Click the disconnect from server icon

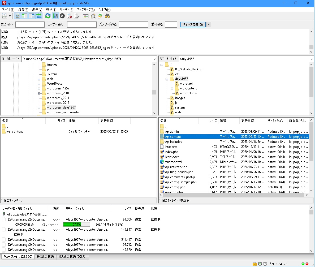pyautogui.click(x=70, y=16)
